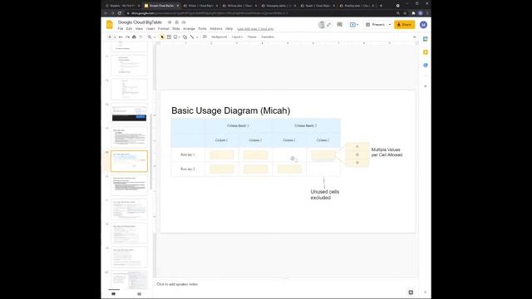Open the new slide layout dropdown arrow

pos(115,37)
